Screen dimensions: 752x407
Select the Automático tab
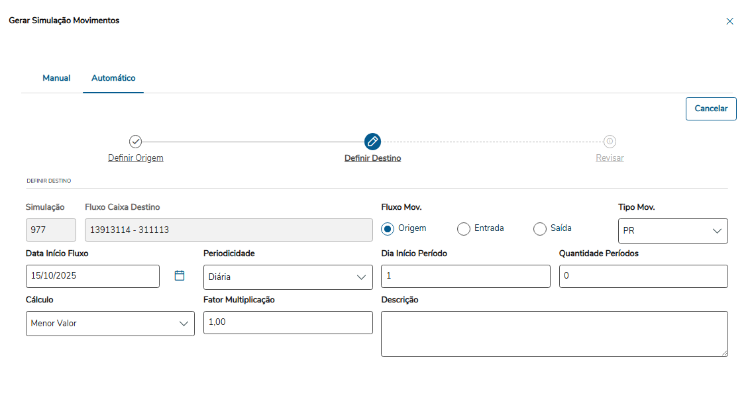(113, 78)
